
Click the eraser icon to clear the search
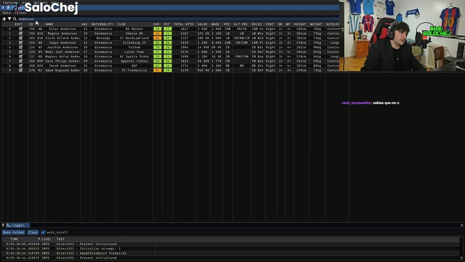tap(4, 19)
